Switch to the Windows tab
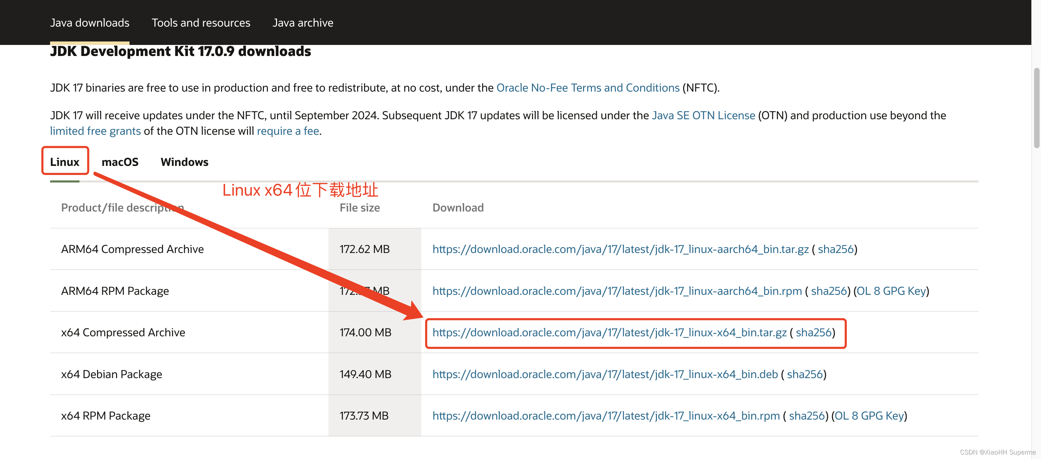Screen dimensions: 1041x459 pos(184,162)
